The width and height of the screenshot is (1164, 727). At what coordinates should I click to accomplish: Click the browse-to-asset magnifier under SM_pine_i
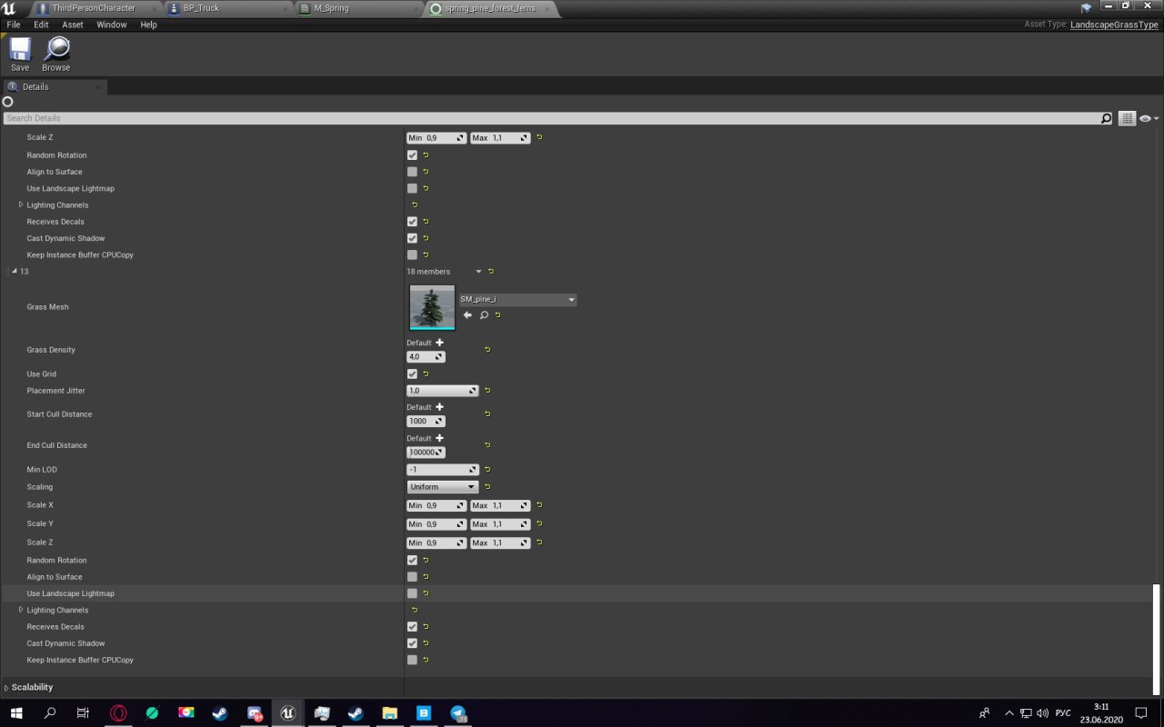(484, 315)
